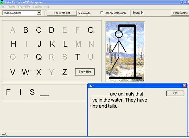The height and width of the screenshot is (138, 189).
Task: Minimize the A2Z Hangman window
Action: click(x=181, y=2)
